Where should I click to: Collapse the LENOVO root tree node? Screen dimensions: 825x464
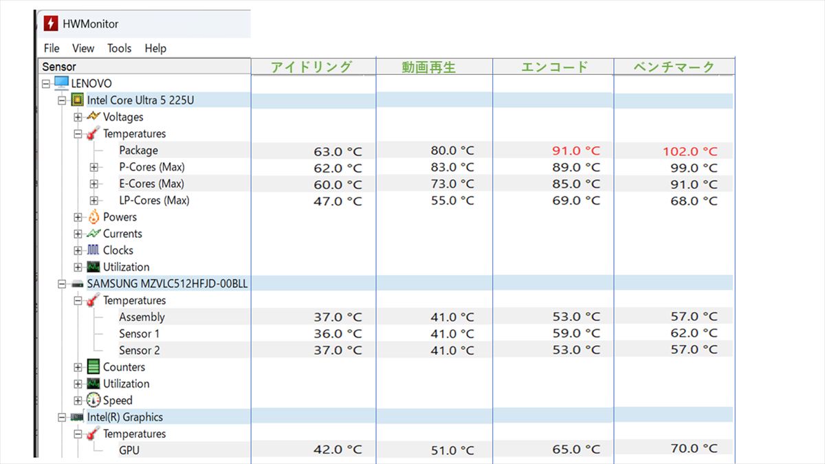pyautogui.click(x=46, y=84)
